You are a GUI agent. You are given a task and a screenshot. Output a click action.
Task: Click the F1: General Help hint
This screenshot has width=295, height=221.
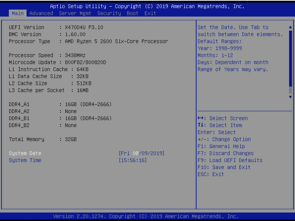click(x=221, y=146)
